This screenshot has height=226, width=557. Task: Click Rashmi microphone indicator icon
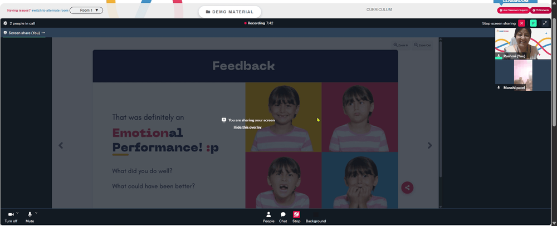coord(499,56)
